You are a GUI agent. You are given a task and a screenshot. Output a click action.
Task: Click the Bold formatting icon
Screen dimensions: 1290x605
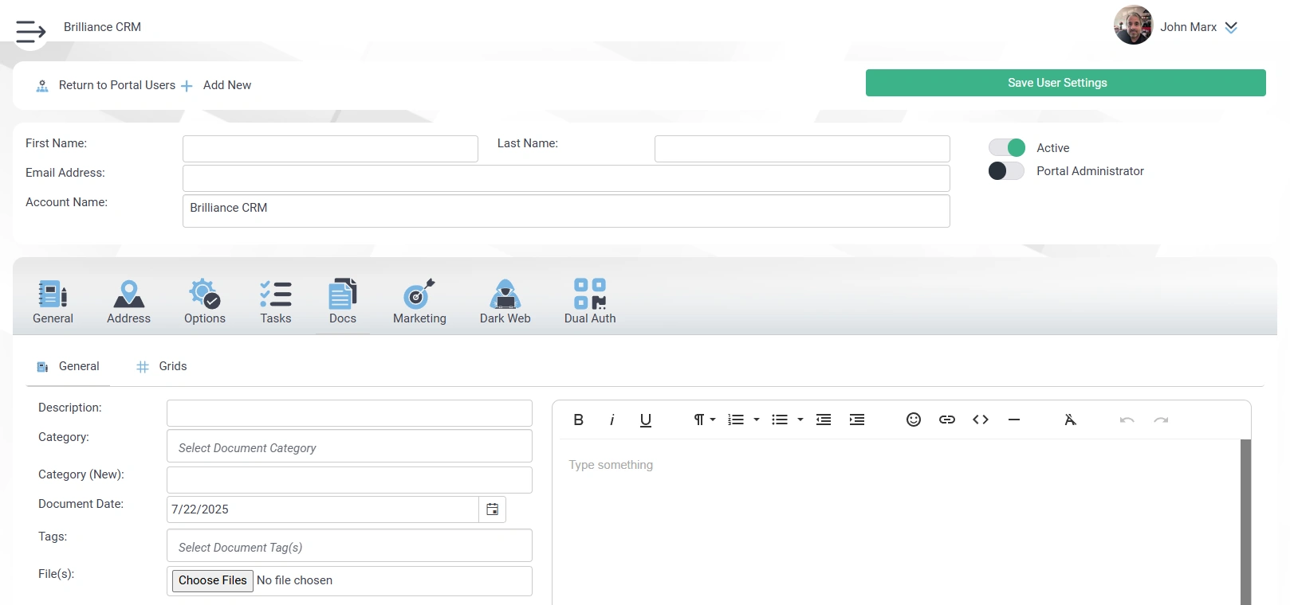point(579,420)
